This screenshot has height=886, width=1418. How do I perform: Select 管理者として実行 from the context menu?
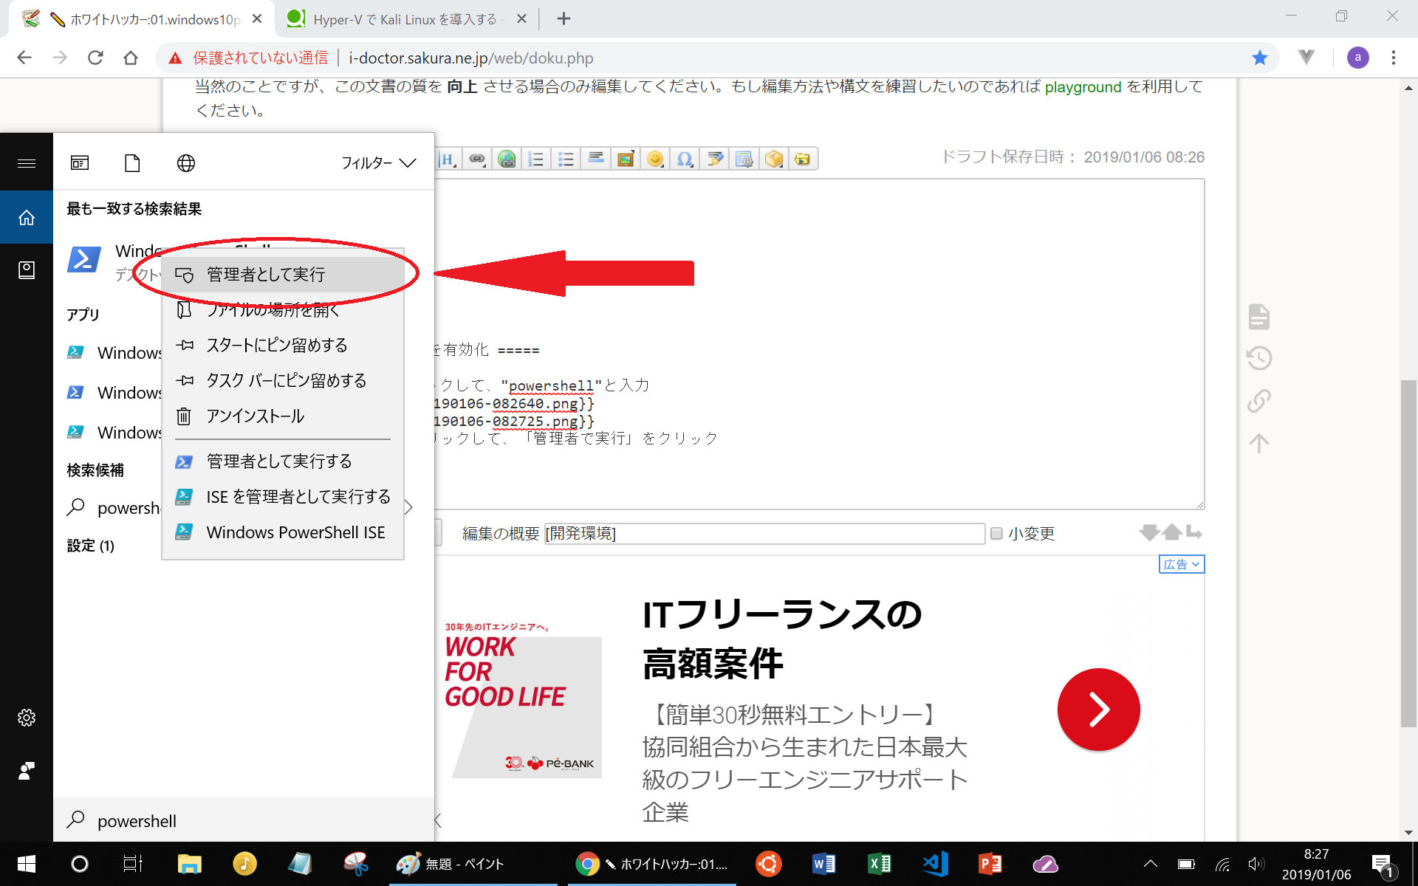[x=266, y=275]
